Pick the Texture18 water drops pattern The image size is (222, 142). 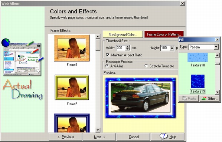197,57
